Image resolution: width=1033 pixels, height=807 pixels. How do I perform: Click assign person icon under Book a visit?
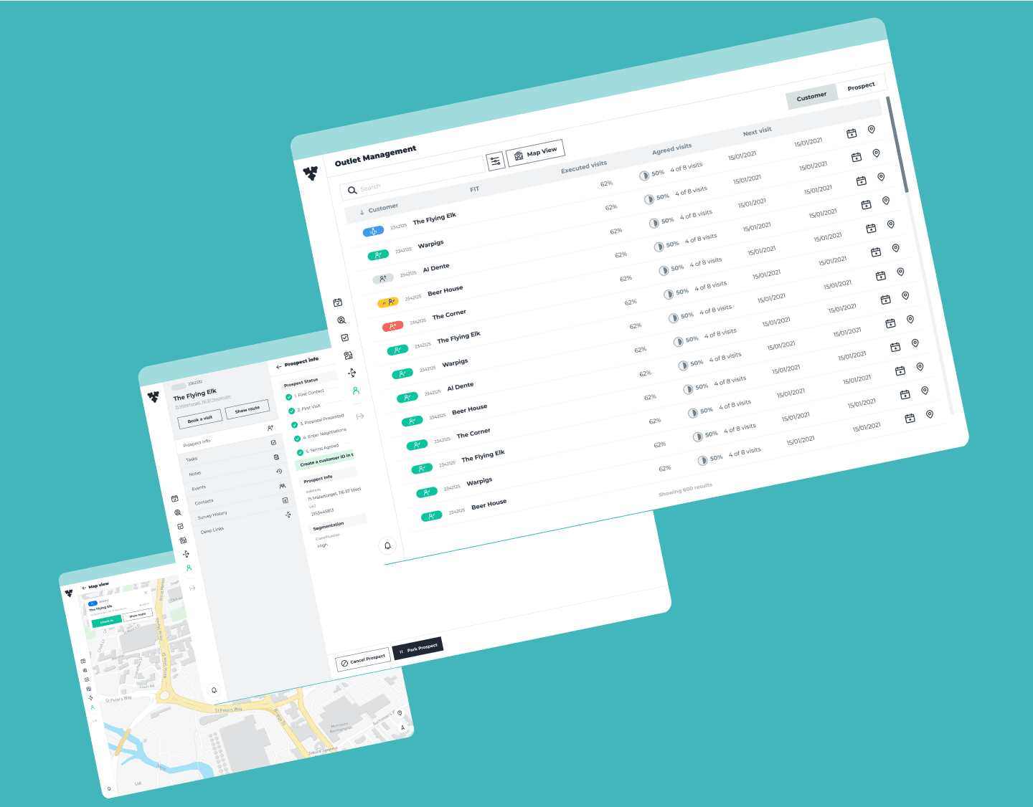(270, 428)
